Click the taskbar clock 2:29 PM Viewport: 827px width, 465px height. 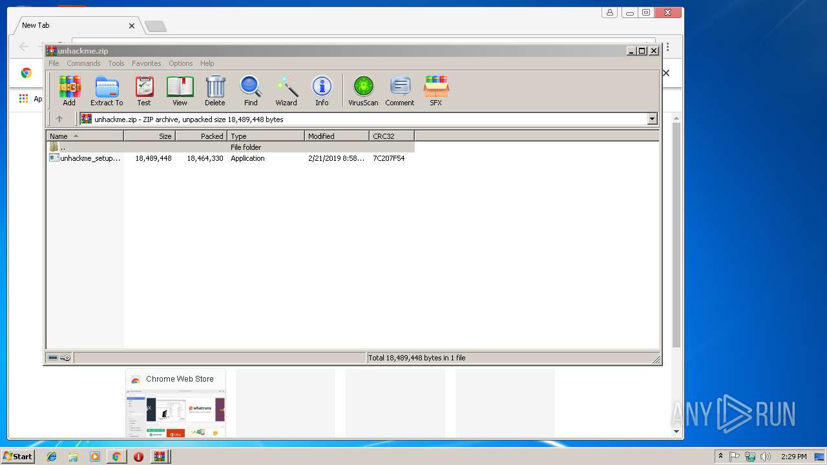[x=793, y=457]
